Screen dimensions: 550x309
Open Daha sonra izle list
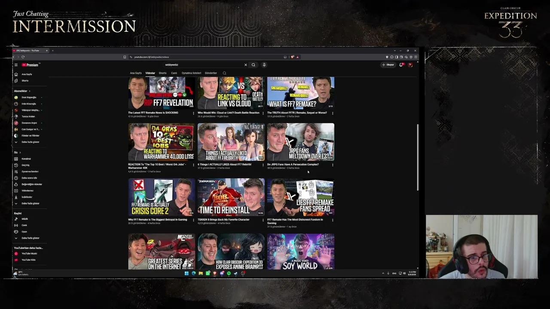tap(29, 178)
